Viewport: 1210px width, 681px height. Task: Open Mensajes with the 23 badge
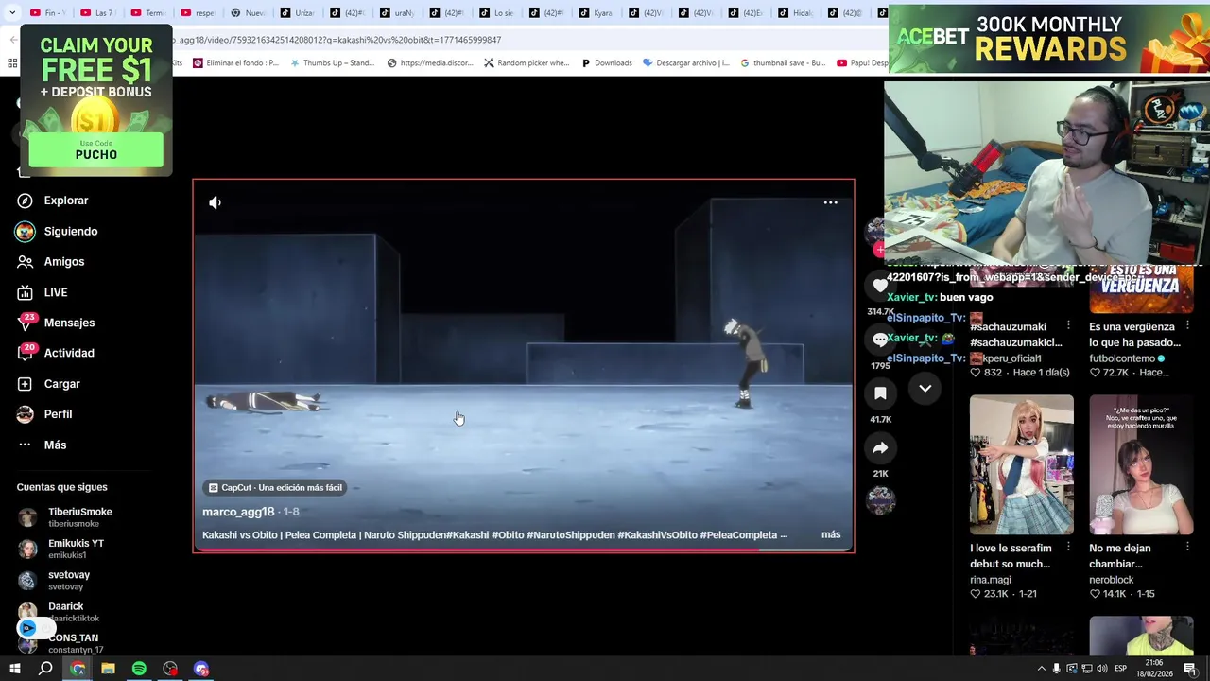68,323
